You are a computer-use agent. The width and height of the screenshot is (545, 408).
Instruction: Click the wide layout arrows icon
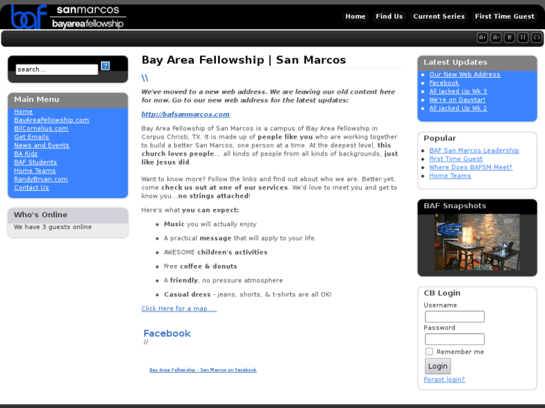point(536,37)
